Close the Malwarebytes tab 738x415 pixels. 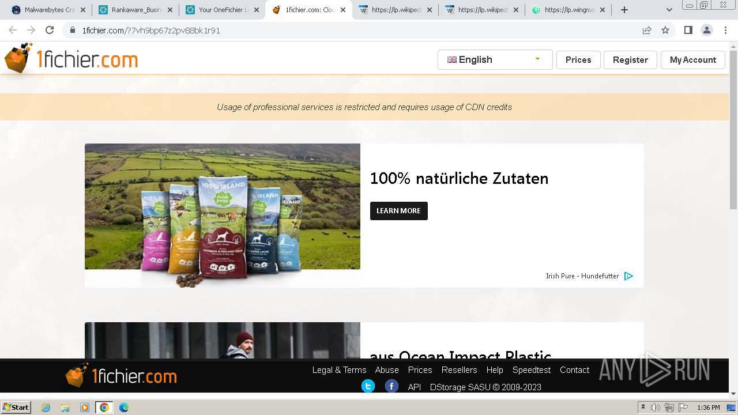click(x=83, y=10)
